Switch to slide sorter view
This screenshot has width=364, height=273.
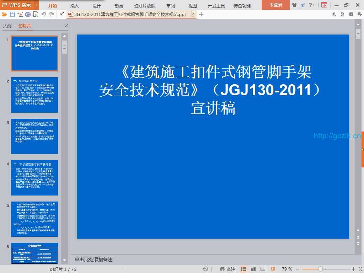pyautogui.click(x=253, y=269)
